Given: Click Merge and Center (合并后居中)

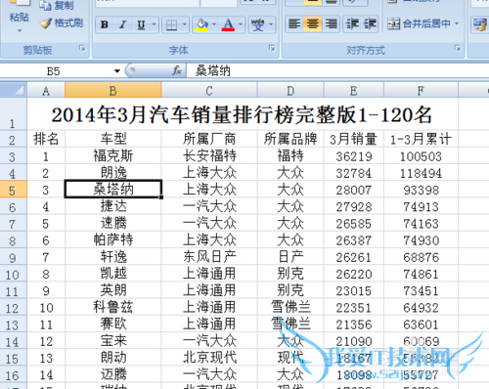Looking at the screenshot, I should point(419,23).
